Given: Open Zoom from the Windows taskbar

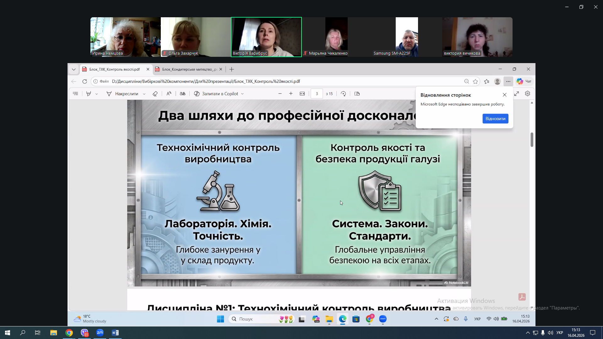Looking at the screenshot, I should (100, 333).
